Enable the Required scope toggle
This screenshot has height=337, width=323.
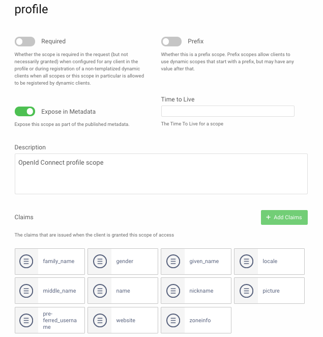pos(25,41)
